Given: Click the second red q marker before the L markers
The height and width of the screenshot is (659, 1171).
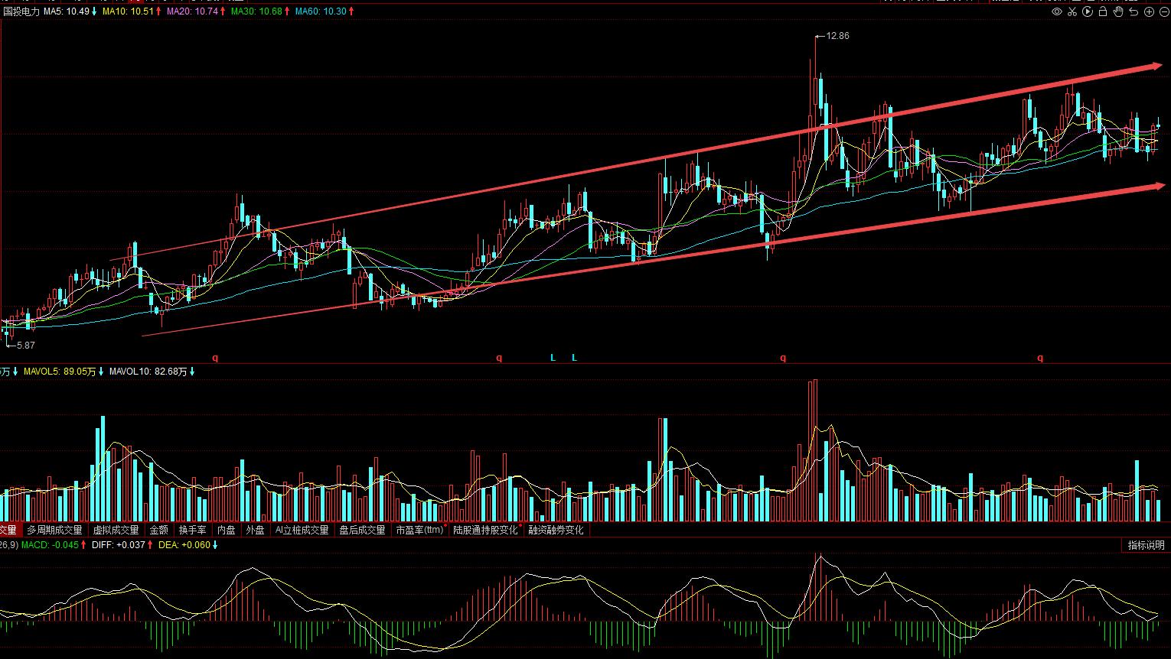Looking at the screenshot, I should click(499, 358).
